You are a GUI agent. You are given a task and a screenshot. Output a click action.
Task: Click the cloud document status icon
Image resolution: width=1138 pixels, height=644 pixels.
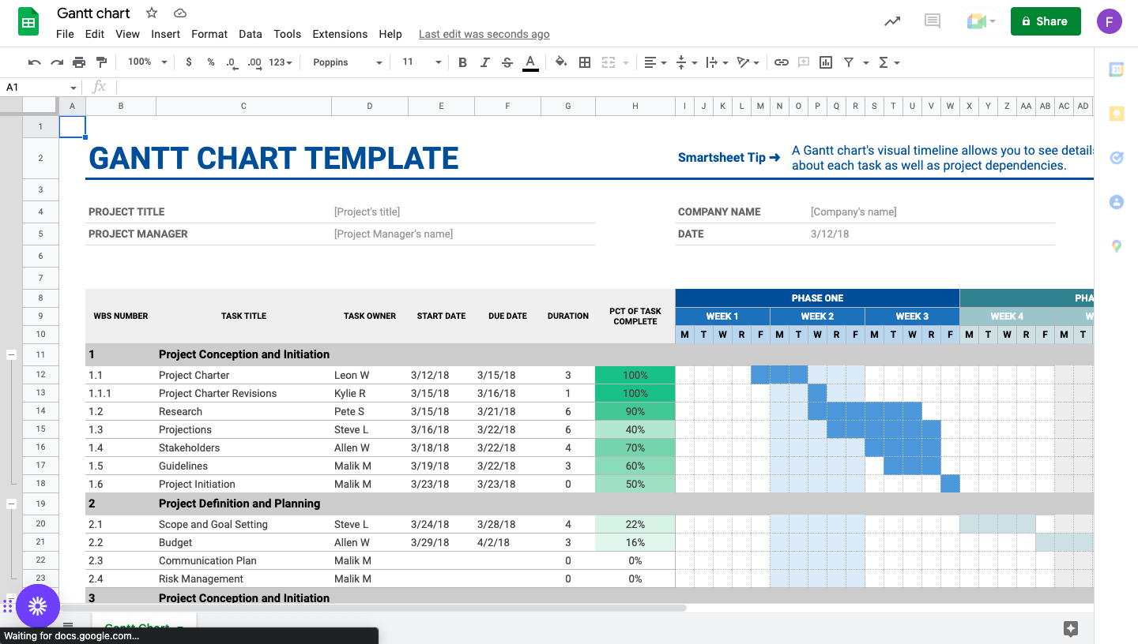[180, 13]
